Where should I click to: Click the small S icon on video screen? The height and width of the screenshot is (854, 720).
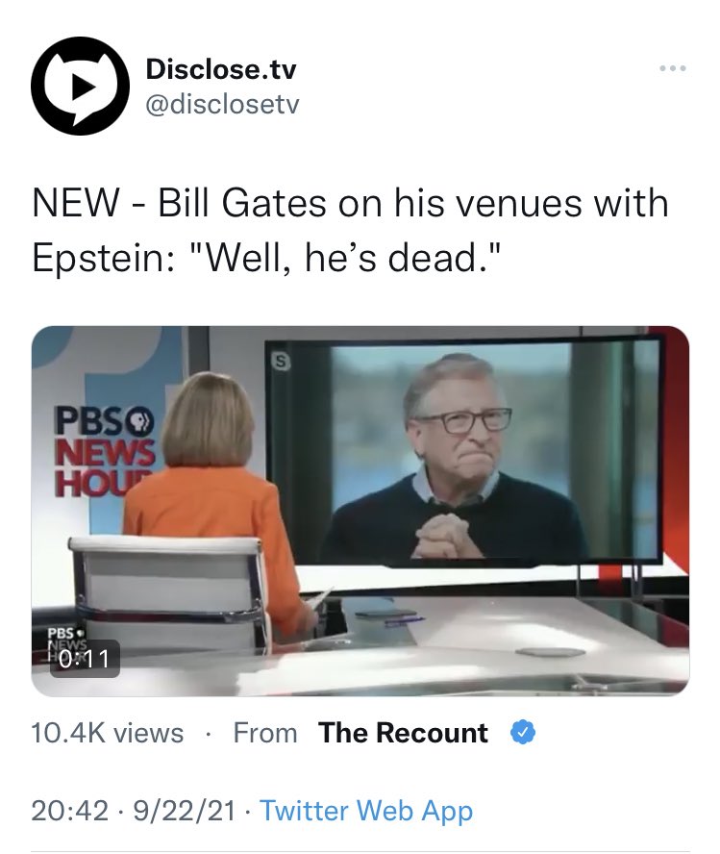pyautogui.click(x=281, y=360)
